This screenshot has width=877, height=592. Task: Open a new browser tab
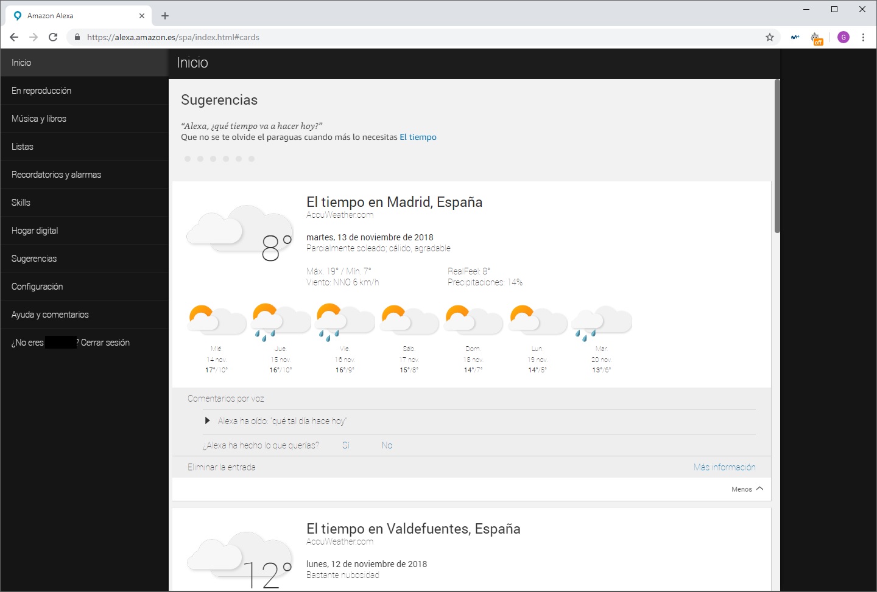(x=165, y=16)
